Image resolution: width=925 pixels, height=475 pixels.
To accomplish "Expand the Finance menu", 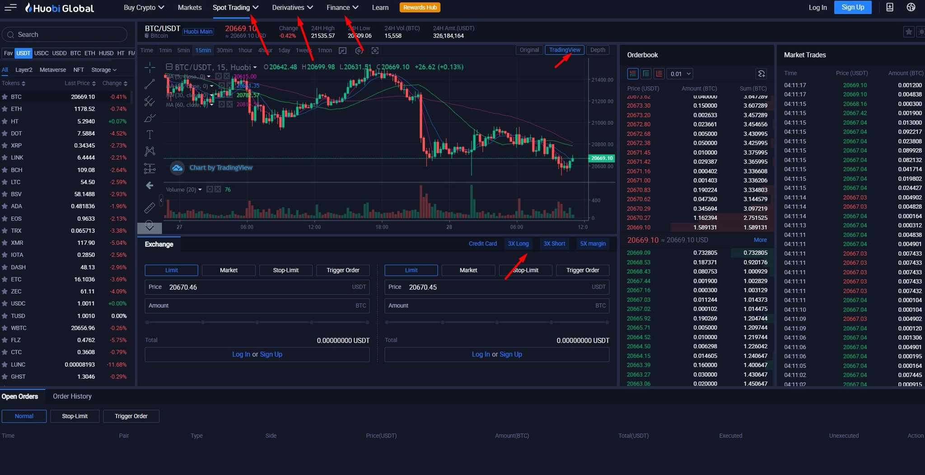I will coord(342,8).
